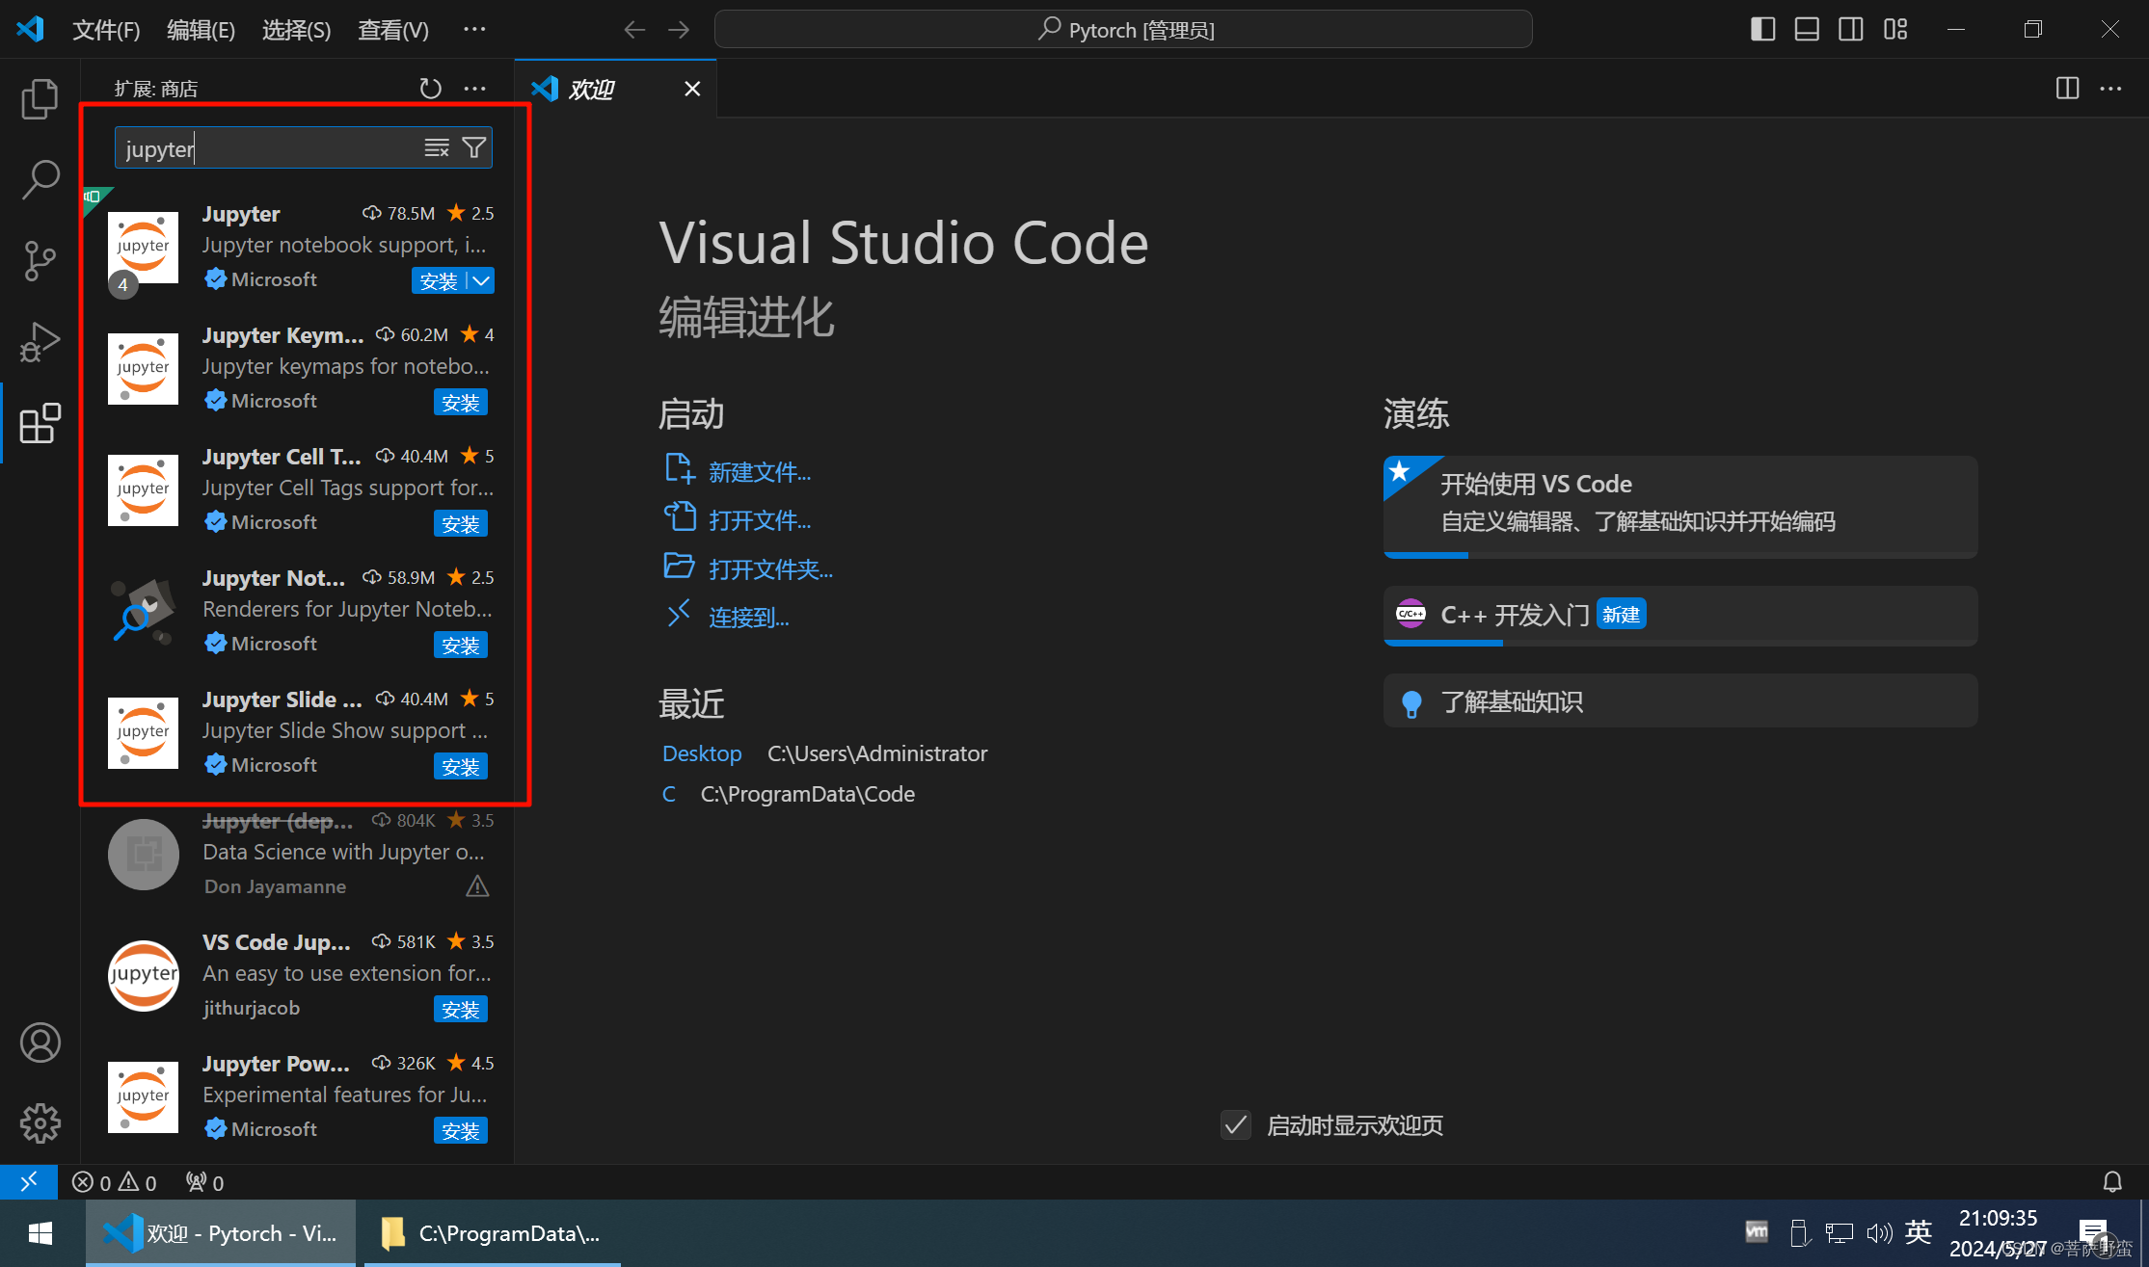Toggle 启动时显示欢迎页 checkbox
Image resolution: width=2149 pixels, height=1267 pixels.
coord(1236,1124)
